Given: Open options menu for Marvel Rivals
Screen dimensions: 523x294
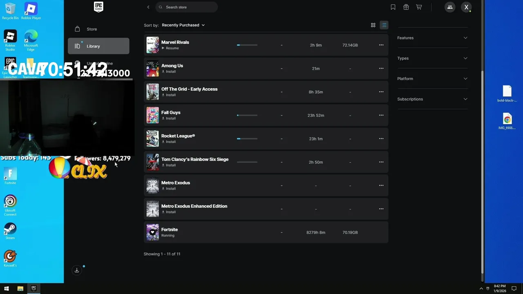Looking at the screenshot, I should [381, 45].
